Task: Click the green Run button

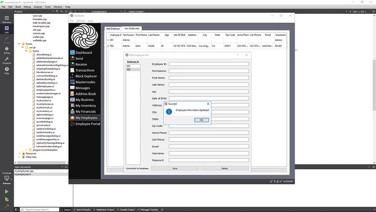Action: point(7,192)
